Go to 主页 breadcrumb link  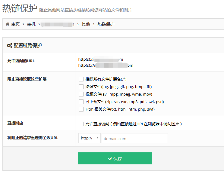coord(15,24)
